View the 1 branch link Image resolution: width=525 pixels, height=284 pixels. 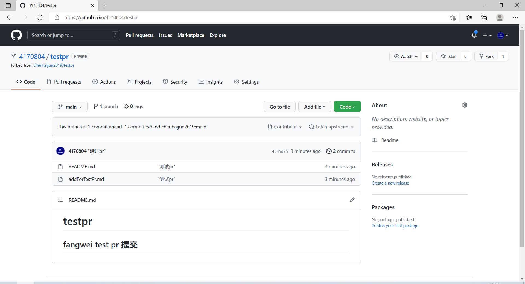[106, 106]
